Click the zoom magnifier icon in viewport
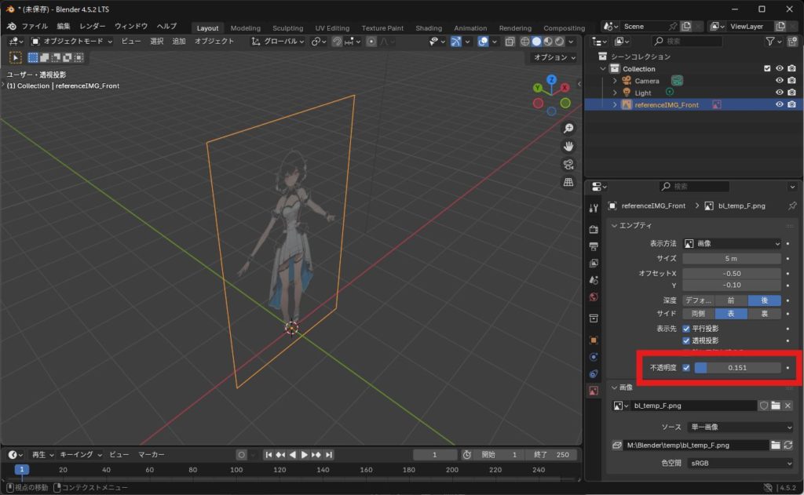 point(568,128)
